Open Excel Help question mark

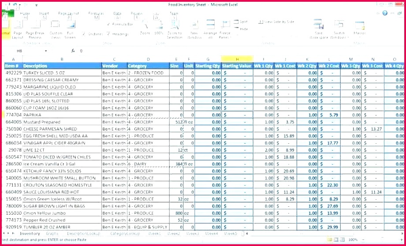click(x=385, y=13)
